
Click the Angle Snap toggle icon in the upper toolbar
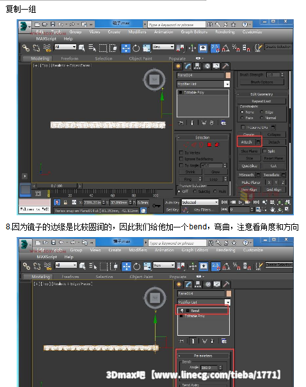point(225,48)
